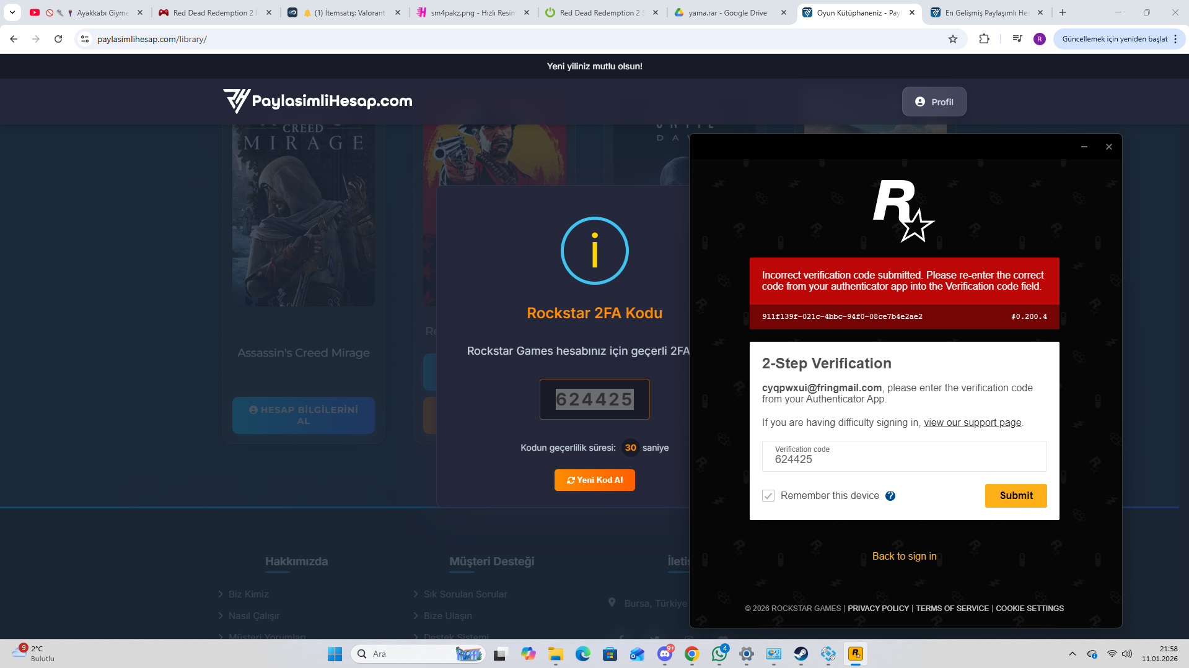Submit the Rockstar verification code
The width and height of the screenshot is (1189, 668).
[x=1016, y=496]
